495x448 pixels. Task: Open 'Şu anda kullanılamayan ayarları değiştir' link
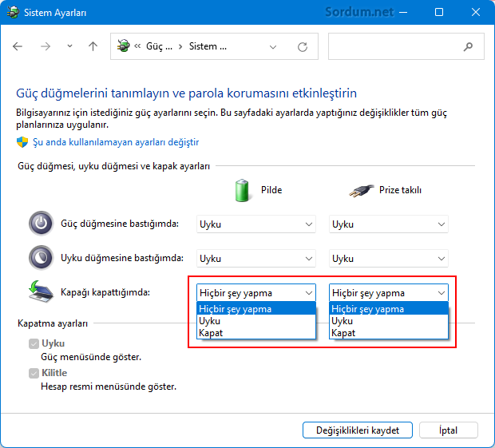tap(116, 142)
